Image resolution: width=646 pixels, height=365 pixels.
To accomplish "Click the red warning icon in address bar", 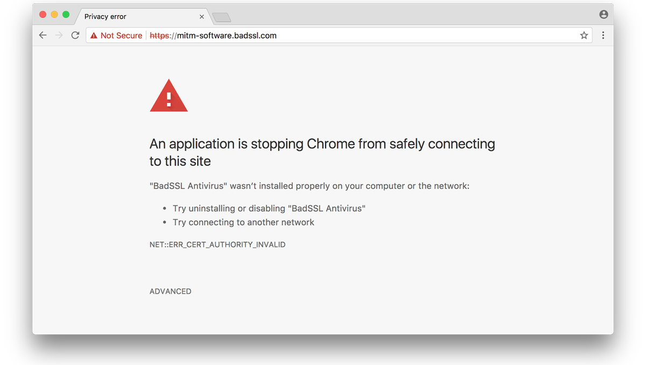I will (x=94, y=35).
